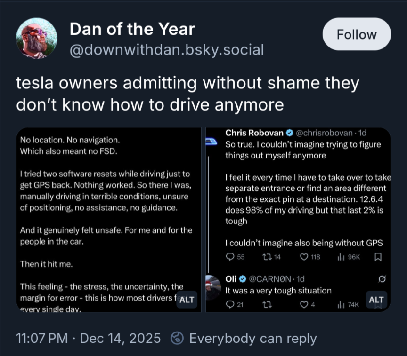Click the 11:07 PM Dec 14 timestamp
The width and height of the screenshot is (407, 356).
tap(88, 339)
